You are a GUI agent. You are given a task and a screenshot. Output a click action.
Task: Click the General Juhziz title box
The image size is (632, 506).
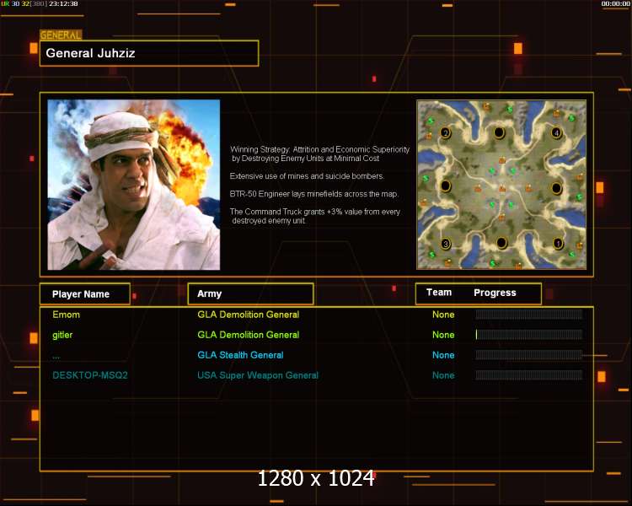[149, 53]
